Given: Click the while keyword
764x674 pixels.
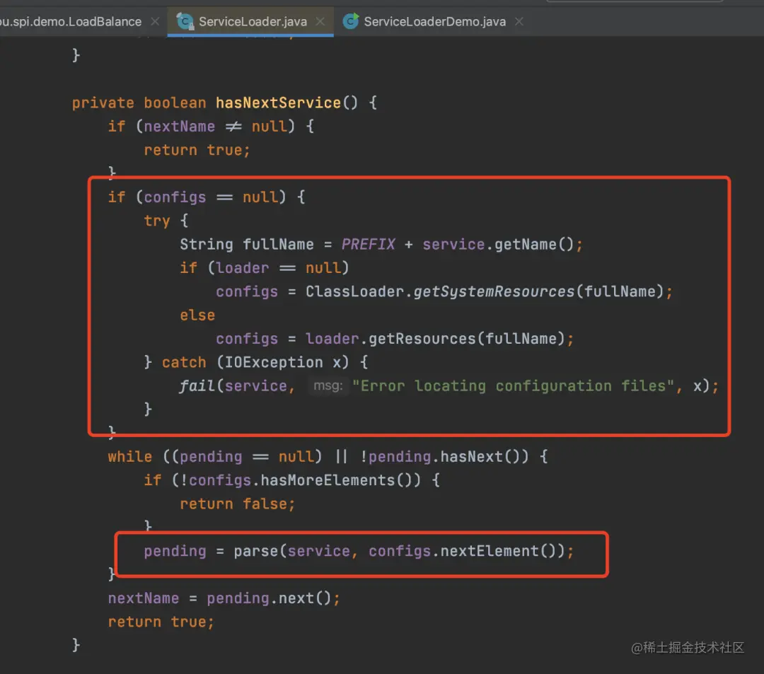Looking at the screenshot, I should (129, 456).
